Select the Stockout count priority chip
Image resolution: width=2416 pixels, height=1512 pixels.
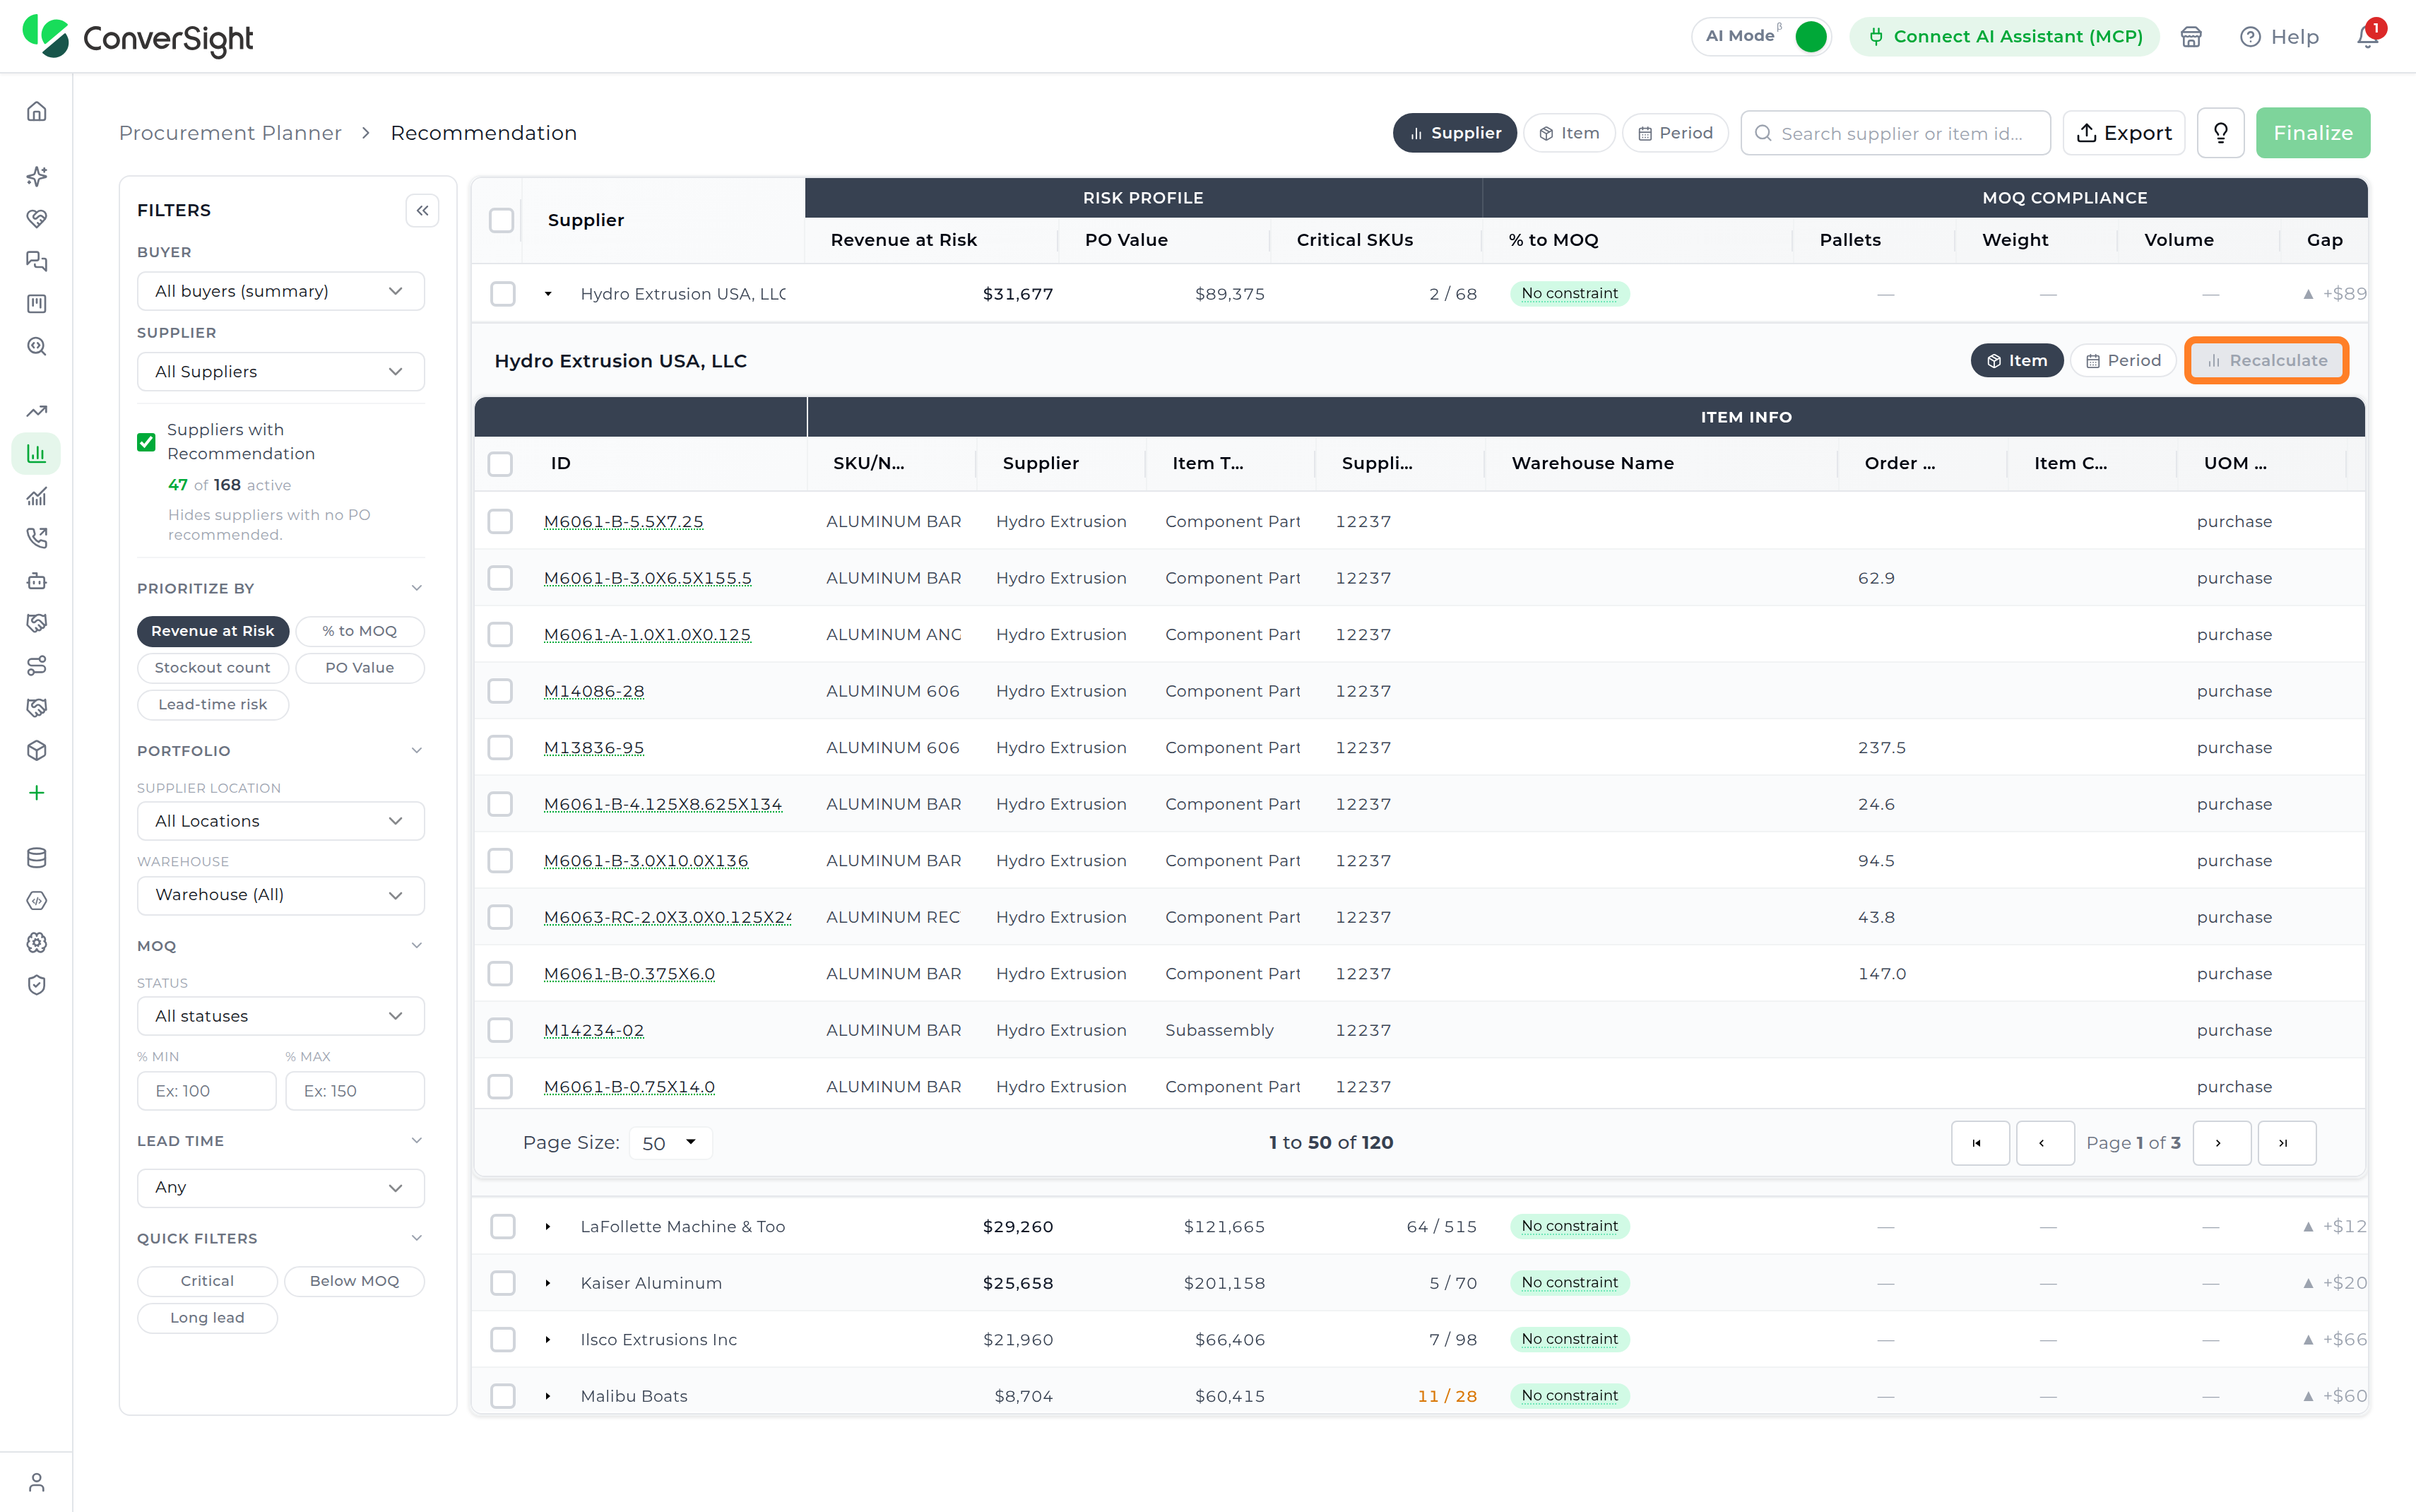click(212, 668)
